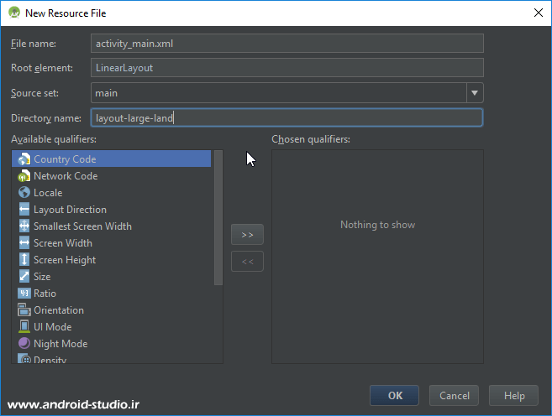Choose the Locale globe icon
This screenshot has width=552, height=416.
tap(24, 193)
